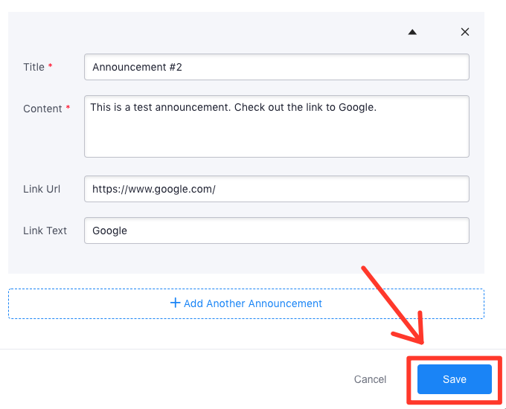Click the red arrow annotation pointing to Save
Screen dimensions: 506x409
[394, 306]
